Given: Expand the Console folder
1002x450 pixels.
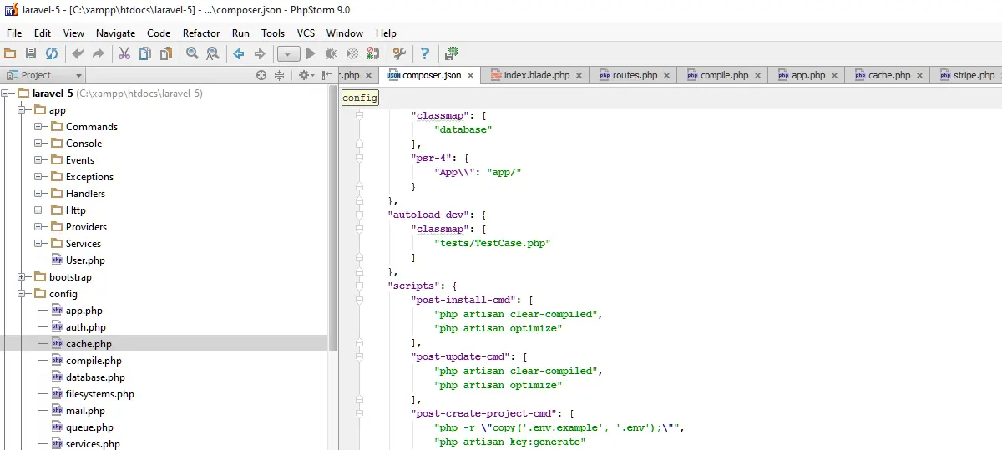Looking at the screenshot, I should pos(38,144).
